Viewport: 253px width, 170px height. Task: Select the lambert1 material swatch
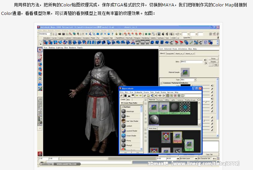[174, 108]
